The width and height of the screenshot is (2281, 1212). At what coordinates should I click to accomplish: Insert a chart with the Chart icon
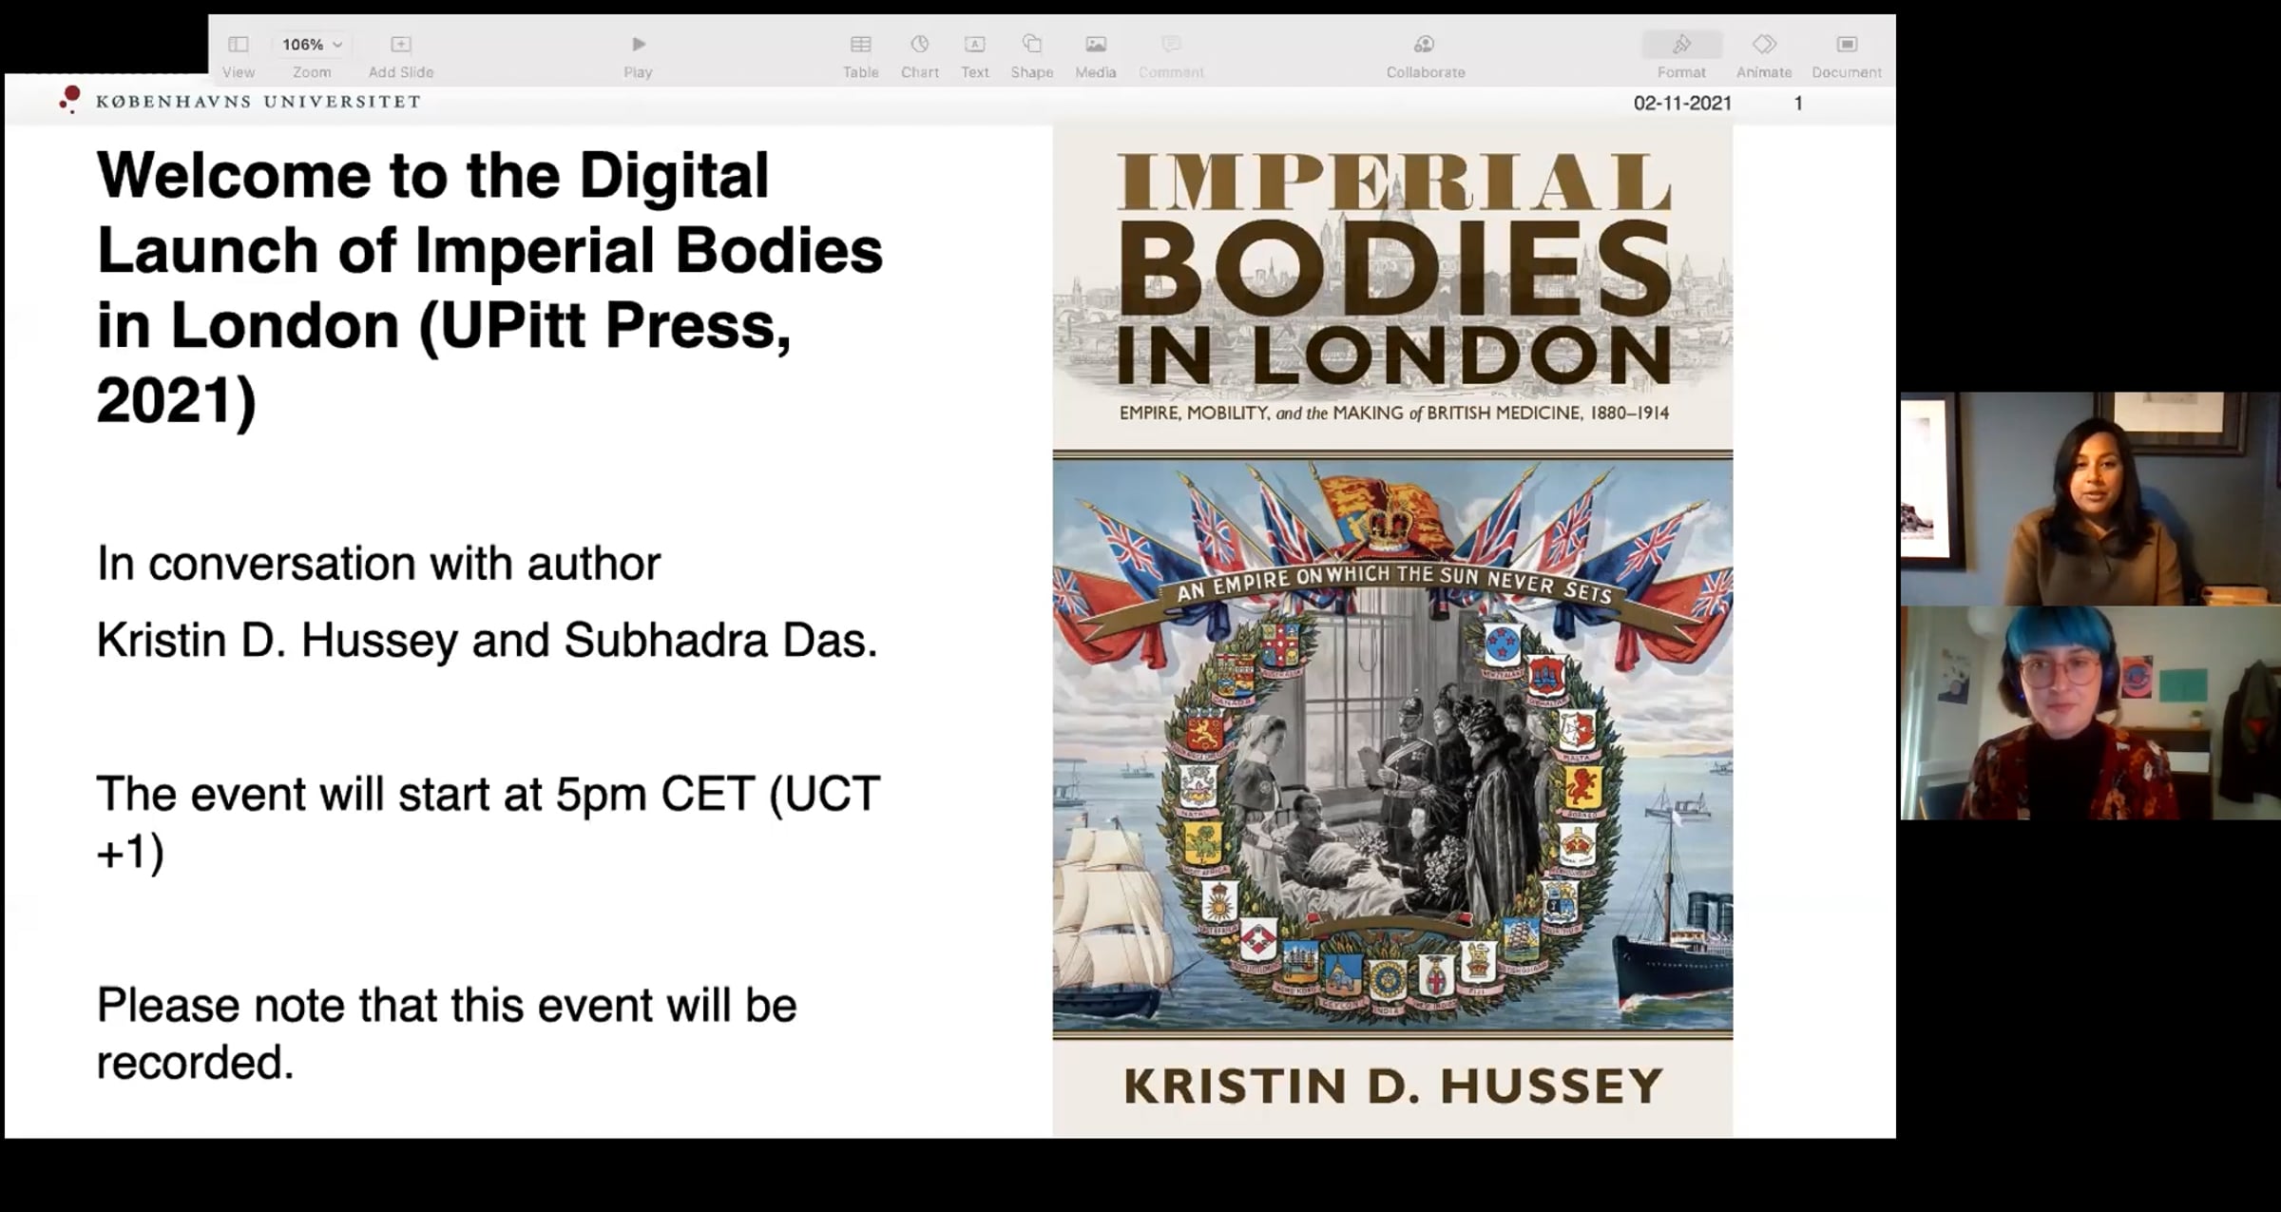coord(920,45)
